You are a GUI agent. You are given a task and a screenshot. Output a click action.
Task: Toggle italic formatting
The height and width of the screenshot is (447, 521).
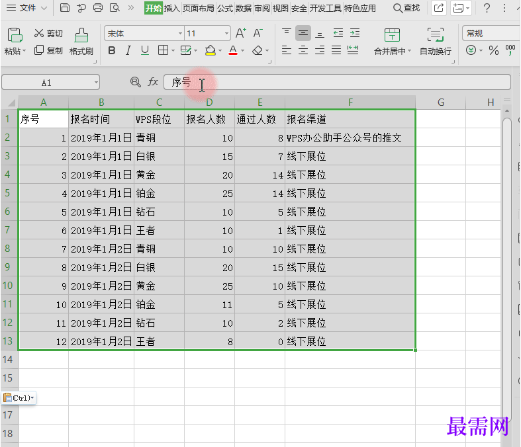click(128, 51)
